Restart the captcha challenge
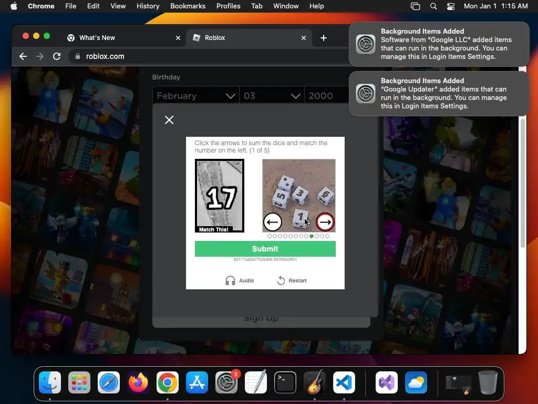This screenshot has width=538, height=404. point(292,281)
